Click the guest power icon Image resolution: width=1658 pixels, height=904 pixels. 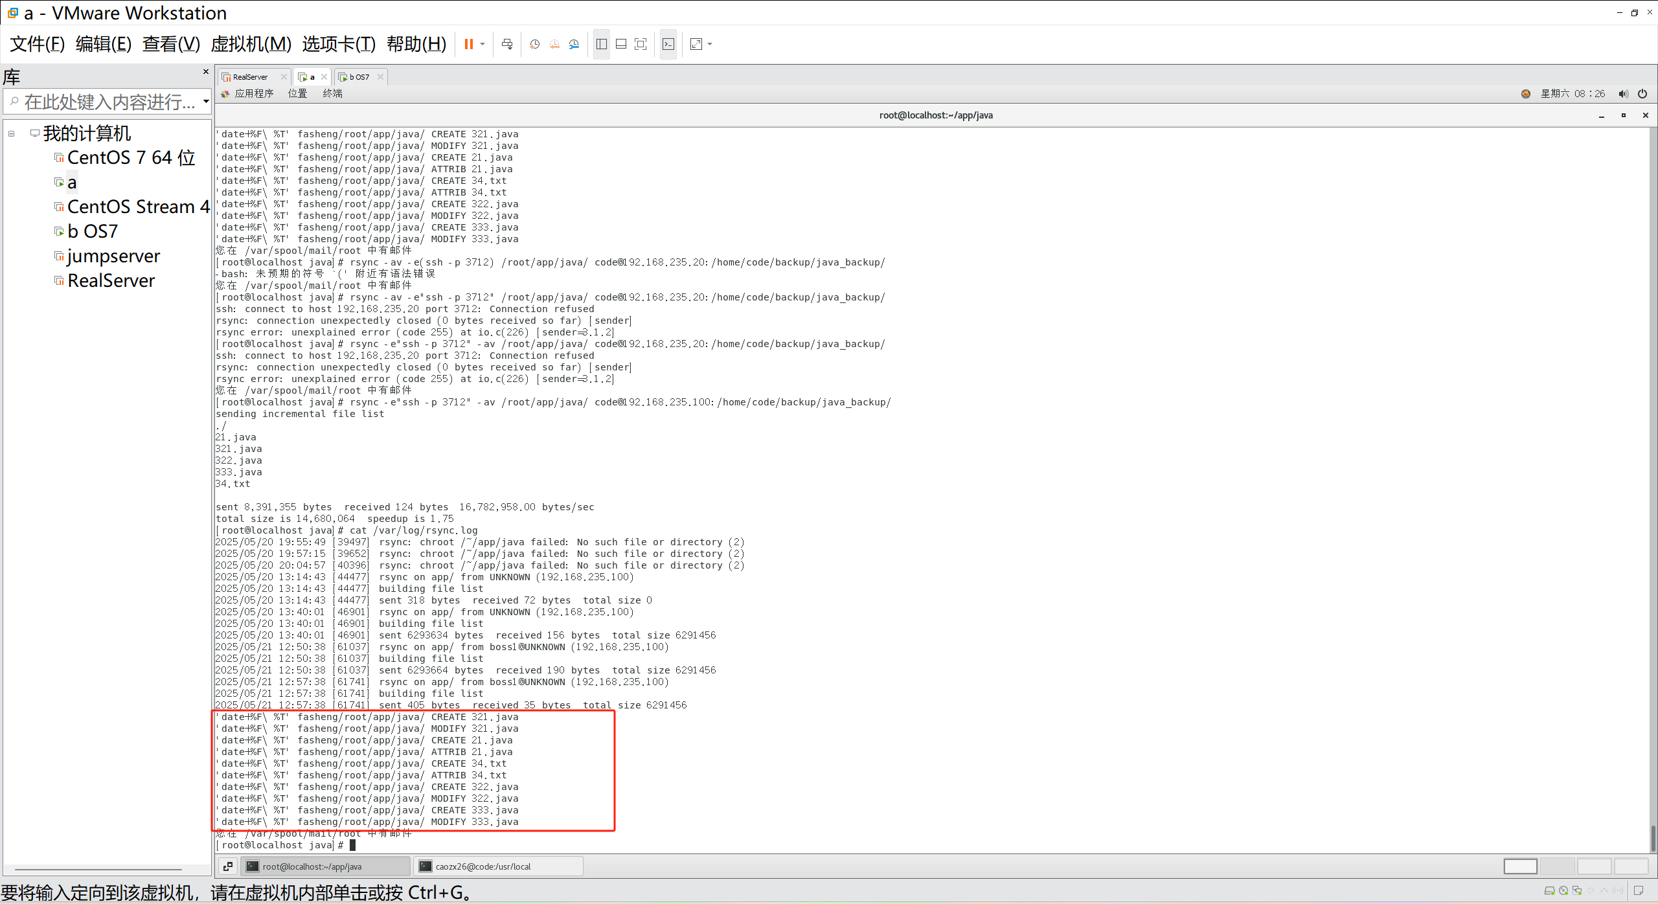[1642, 94]
